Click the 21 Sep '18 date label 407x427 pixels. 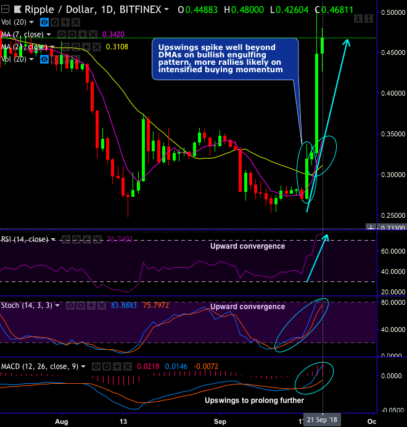(x=322, y=420)
